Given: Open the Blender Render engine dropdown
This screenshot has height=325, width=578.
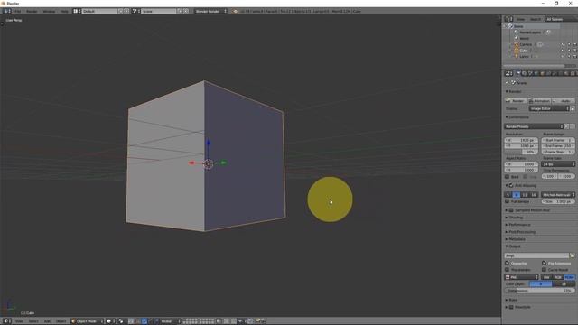Looking at the screenshot, I should 210,12.
